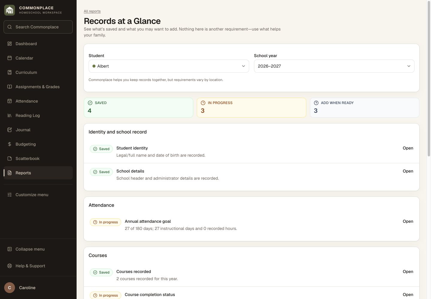This screenshot has width=431, height=299.
Task: Click the Journal pencil icon in sidebar
Action: [x=10, y=130]
